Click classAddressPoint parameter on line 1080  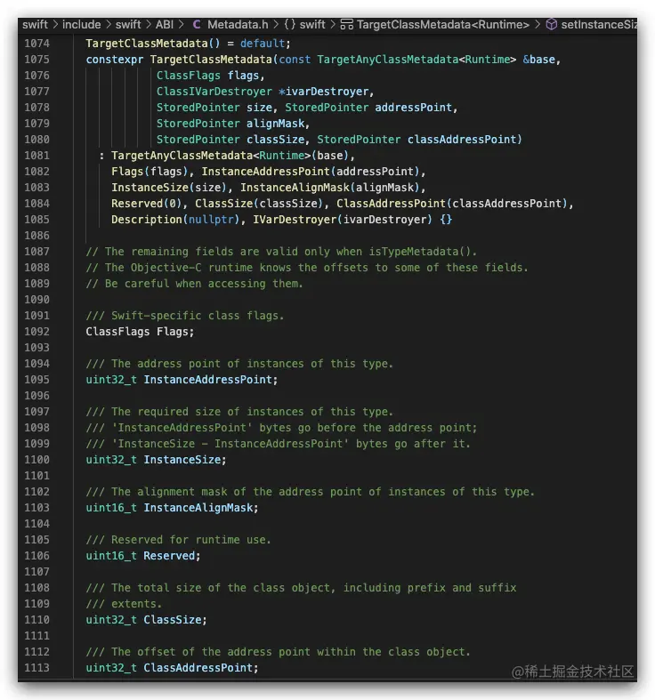coord(462,140)
